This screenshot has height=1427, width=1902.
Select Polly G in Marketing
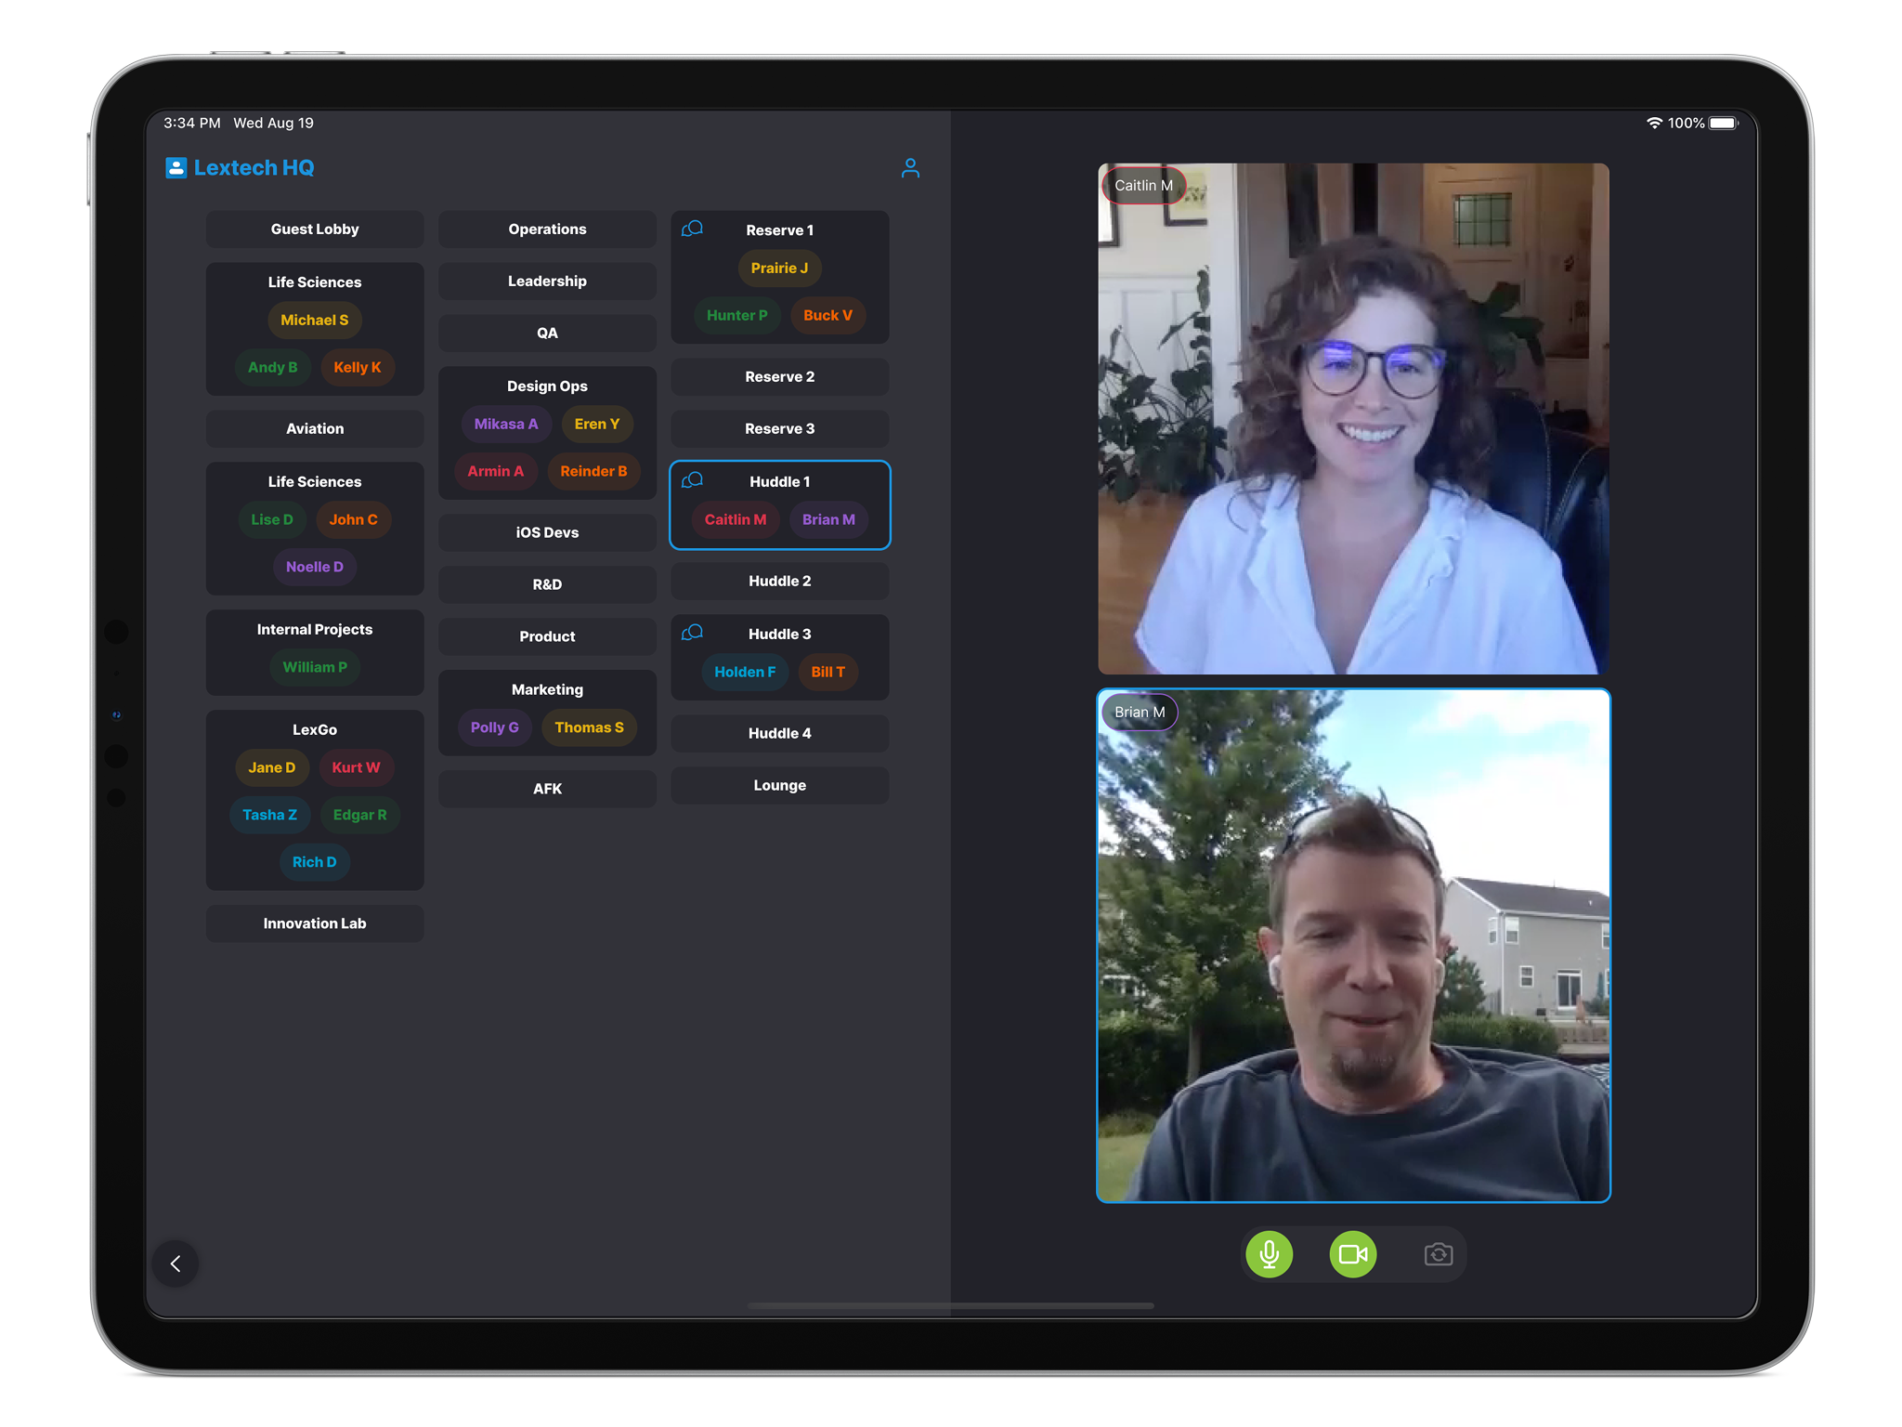[495, 728]
